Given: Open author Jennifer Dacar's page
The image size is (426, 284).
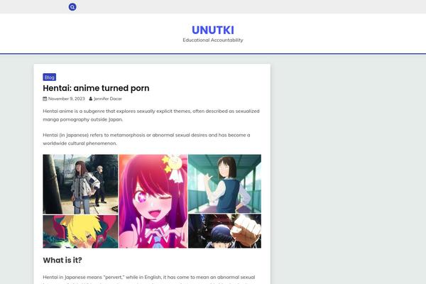Looking at the screenshot, I should click(x=108, y=99).
